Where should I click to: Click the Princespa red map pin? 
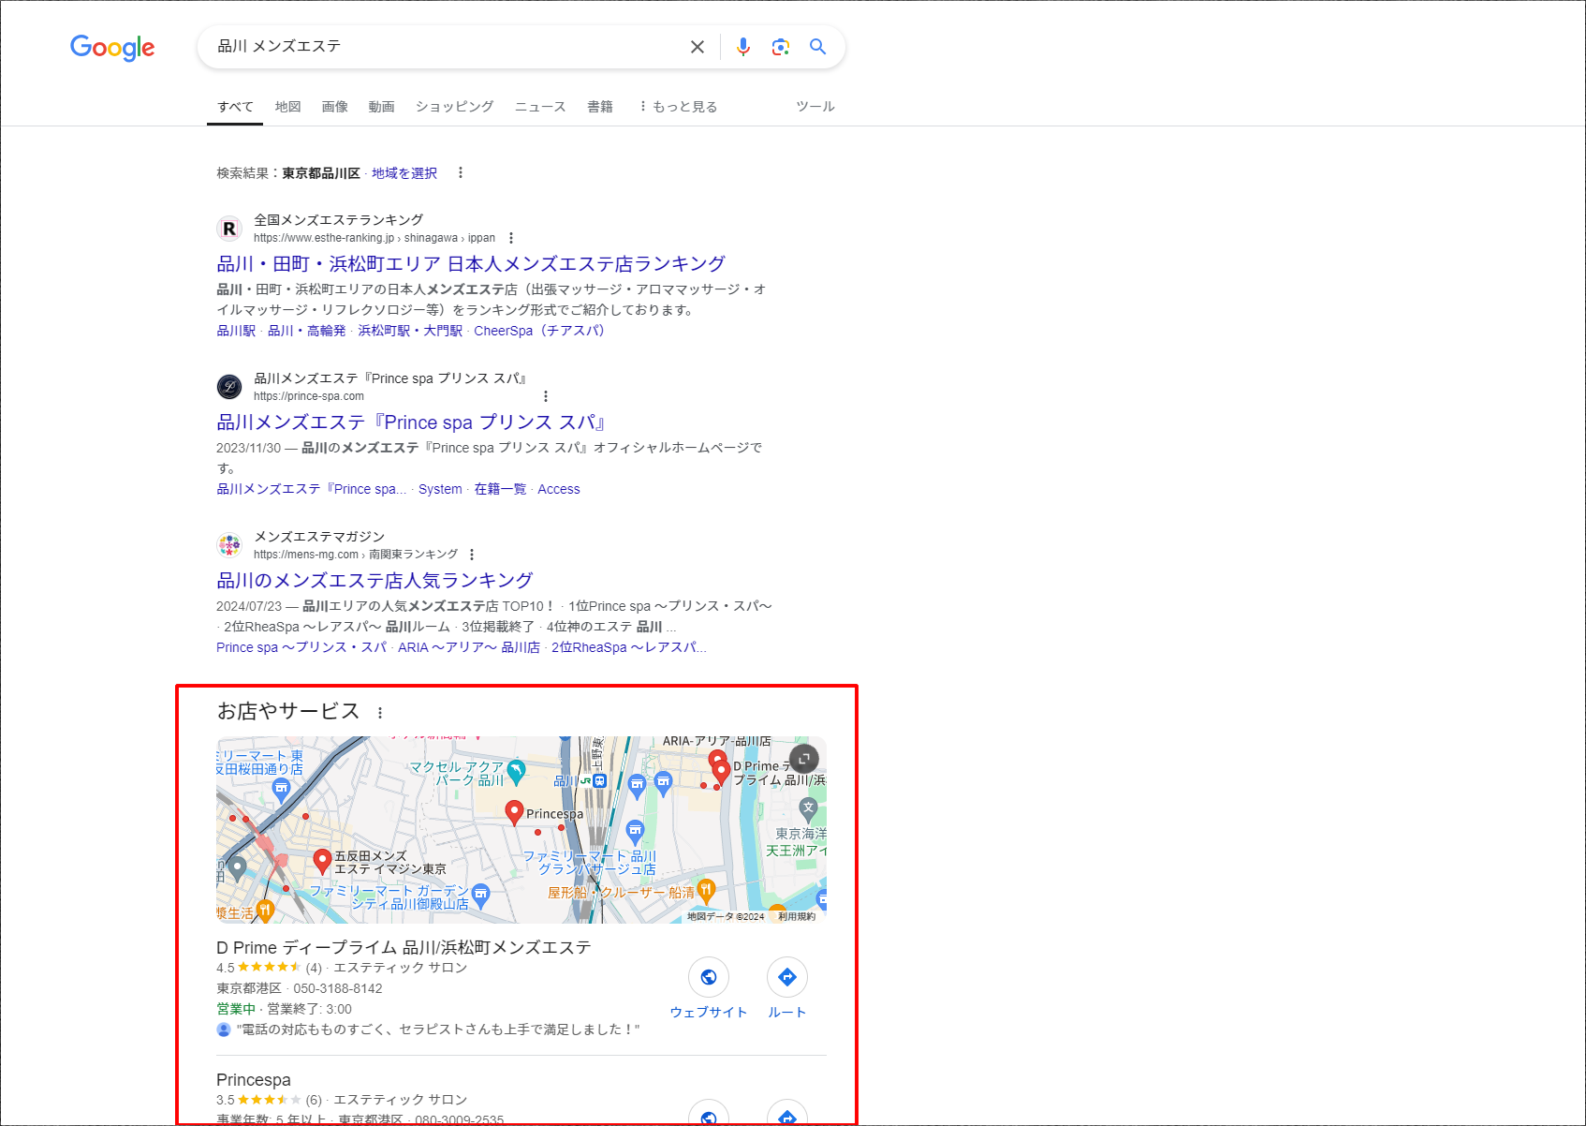coord(514,812)
